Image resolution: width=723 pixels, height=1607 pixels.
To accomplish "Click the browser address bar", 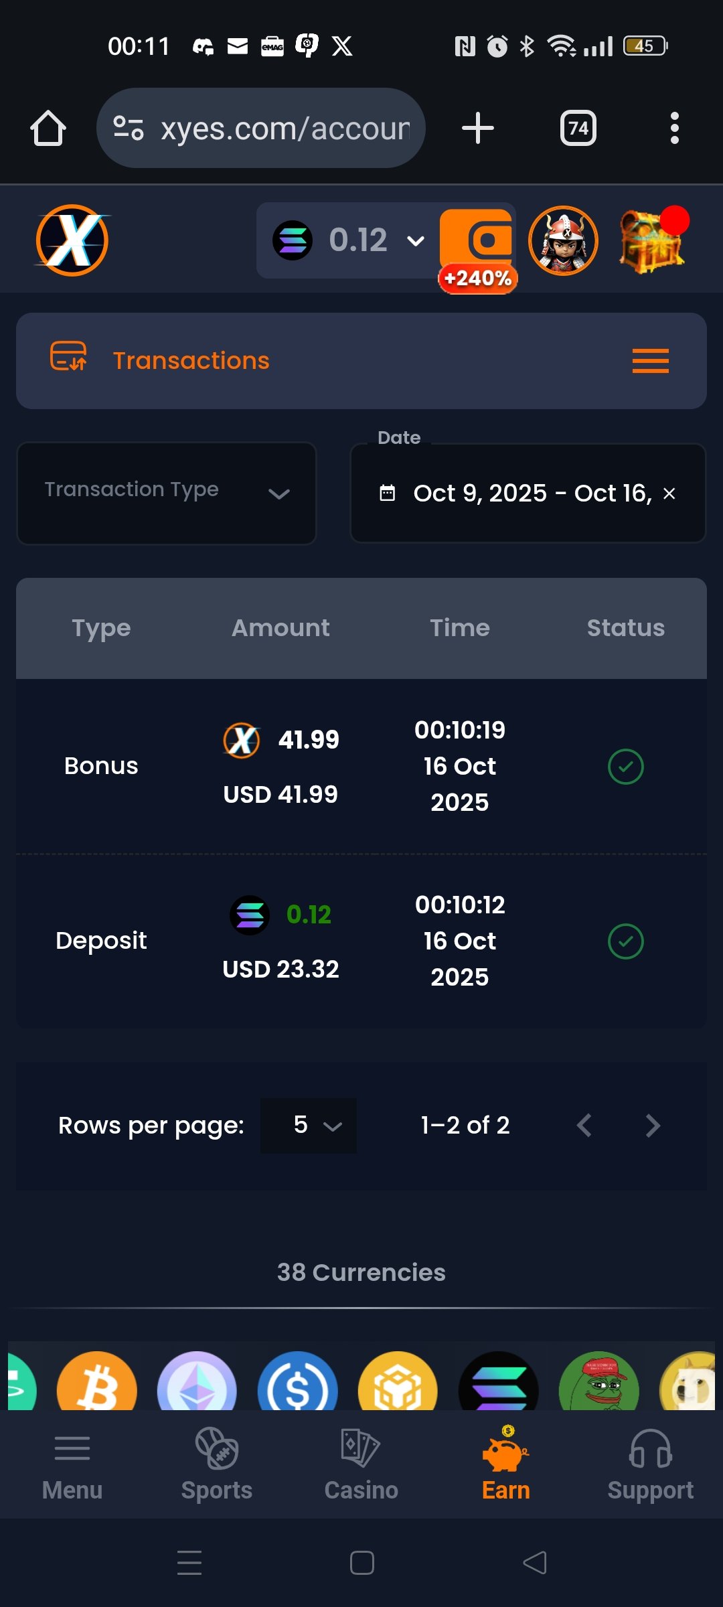I will tap(261, 128).
